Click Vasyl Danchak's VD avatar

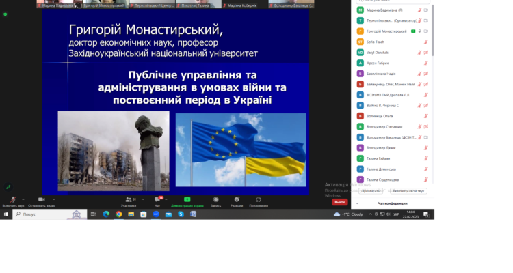click(x=360, y=53)
